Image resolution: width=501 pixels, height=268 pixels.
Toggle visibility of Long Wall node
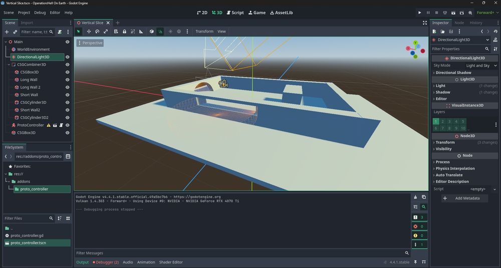tap(68, 80)
